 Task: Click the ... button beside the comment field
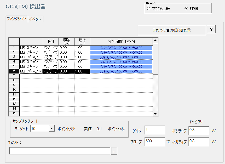(x=114, y=151)
